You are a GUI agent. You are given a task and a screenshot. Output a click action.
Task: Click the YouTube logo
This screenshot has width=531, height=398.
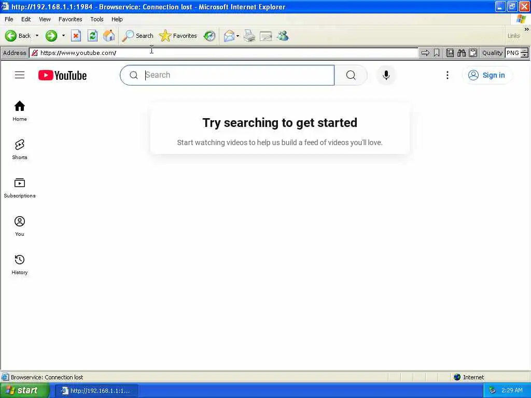pos(62,75)
